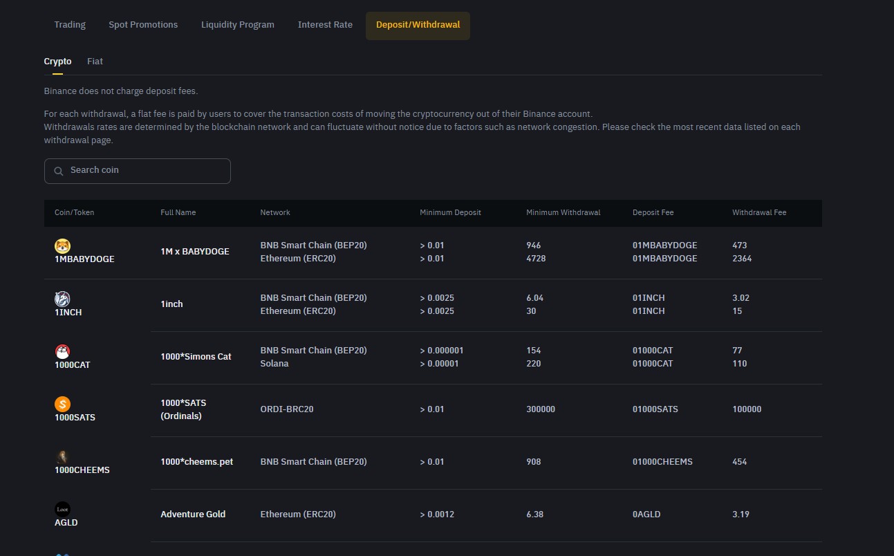This screenshot has width=894, height=556.
Task: Click the magnifier icon in search box
Action: [x=59, y=171]
